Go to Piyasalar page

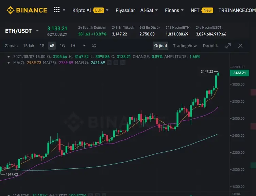pyautogui.click(x=125, y=10)
